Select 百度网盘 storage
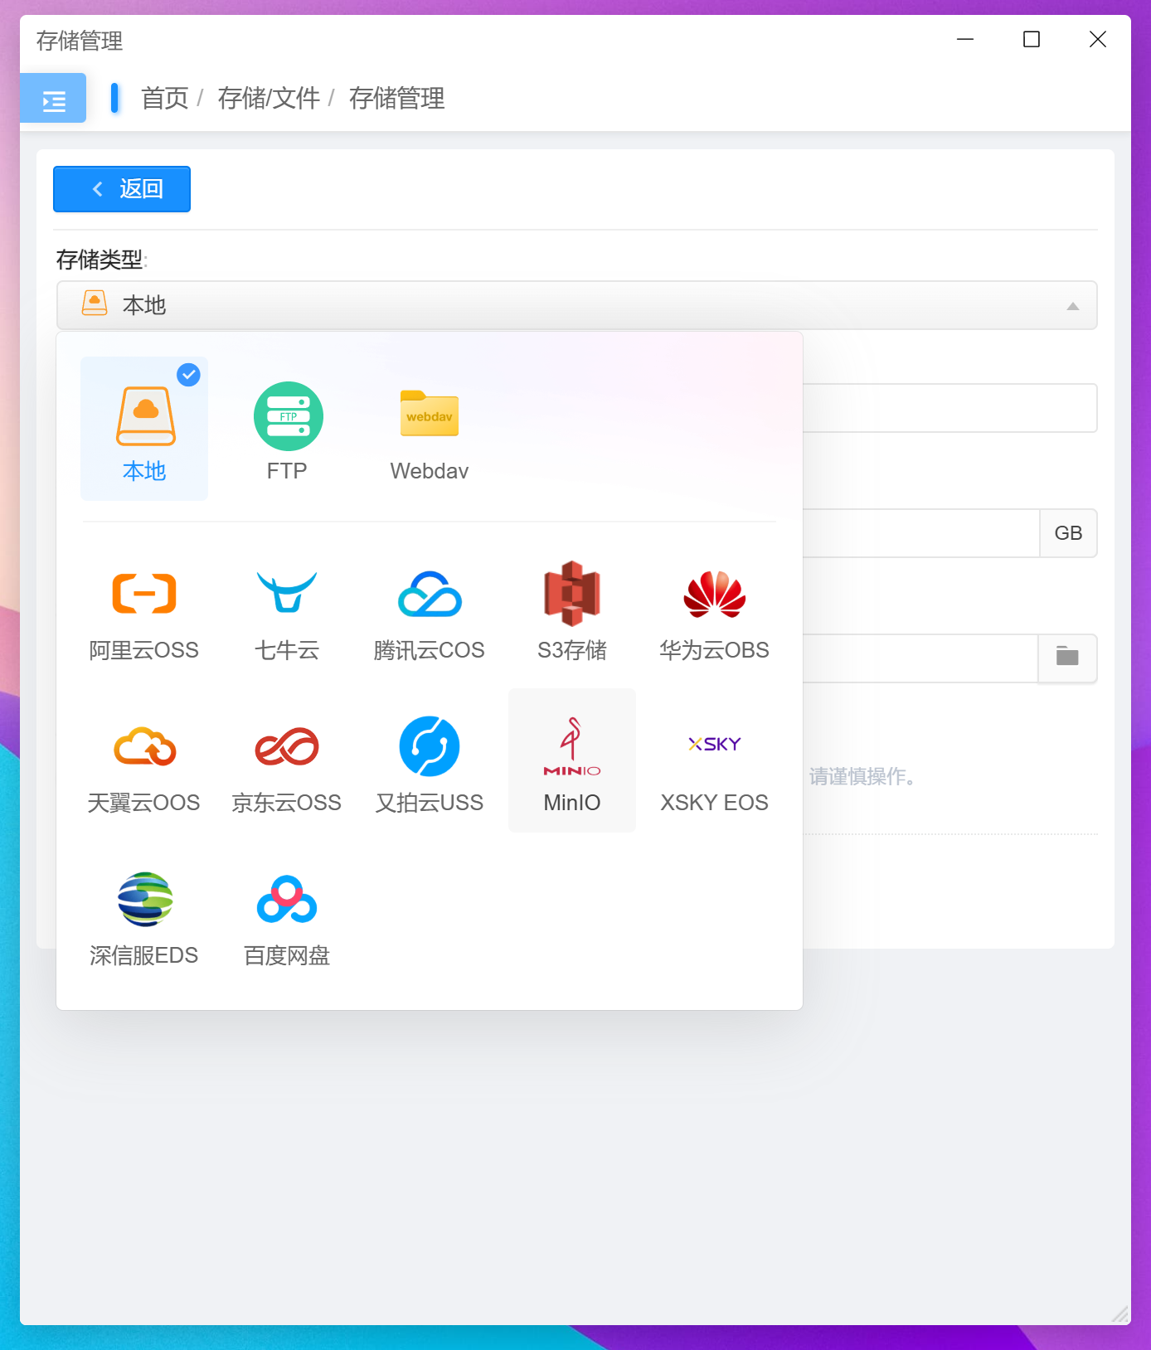The height and width of the screenshot is (1350, 1151). pyautogui.click(x=287, y=913)
